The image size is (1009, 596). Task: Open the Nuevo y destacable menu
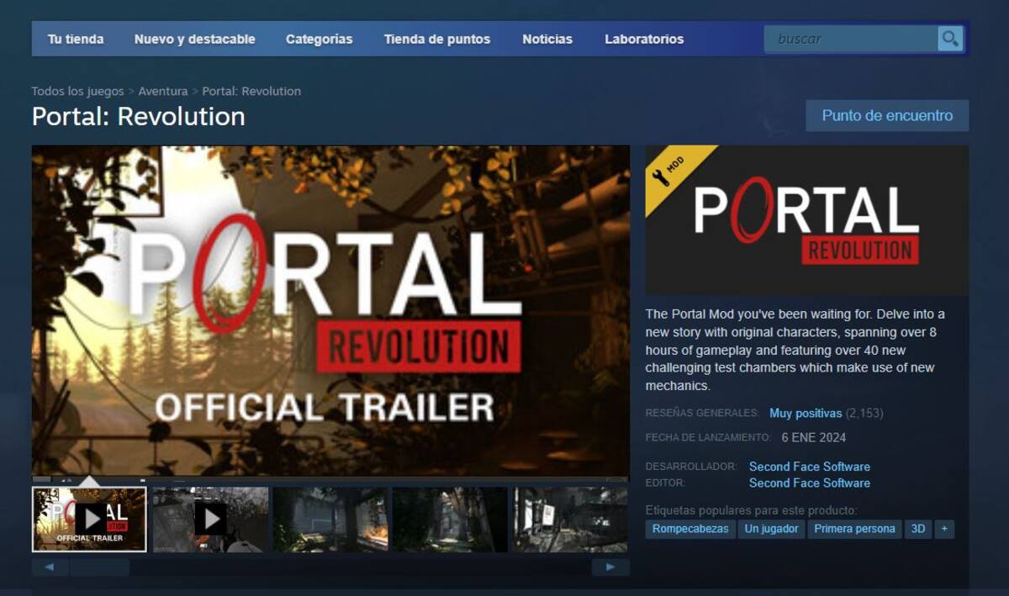click(194, 39)
